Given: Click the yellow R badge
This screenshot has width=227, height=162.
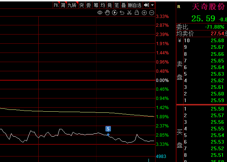Looking at the screenshot, I should (x=179, y=7).
